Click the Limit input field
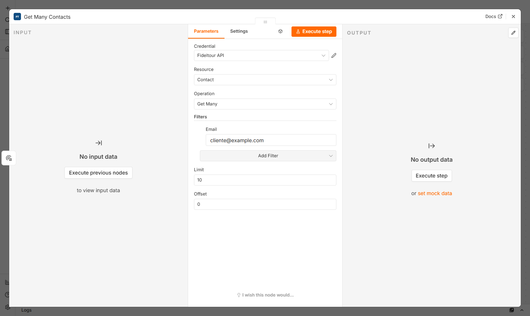The height and width of the screenshot is (316, 530). (x=265, y=180)
